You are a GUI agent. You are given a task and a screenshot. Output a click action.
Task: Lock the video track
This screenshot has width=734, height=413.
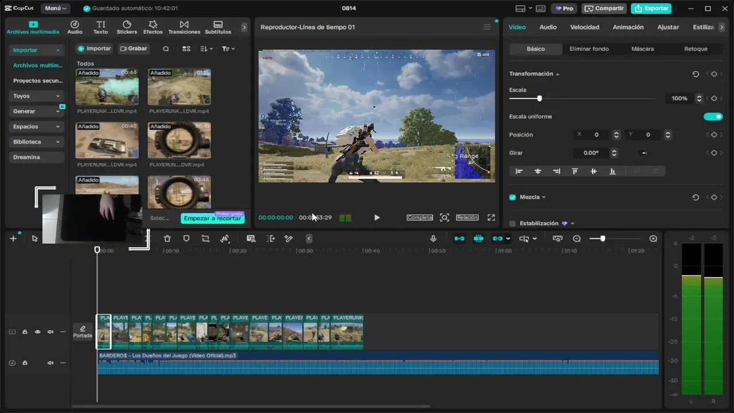click(25, 332)
